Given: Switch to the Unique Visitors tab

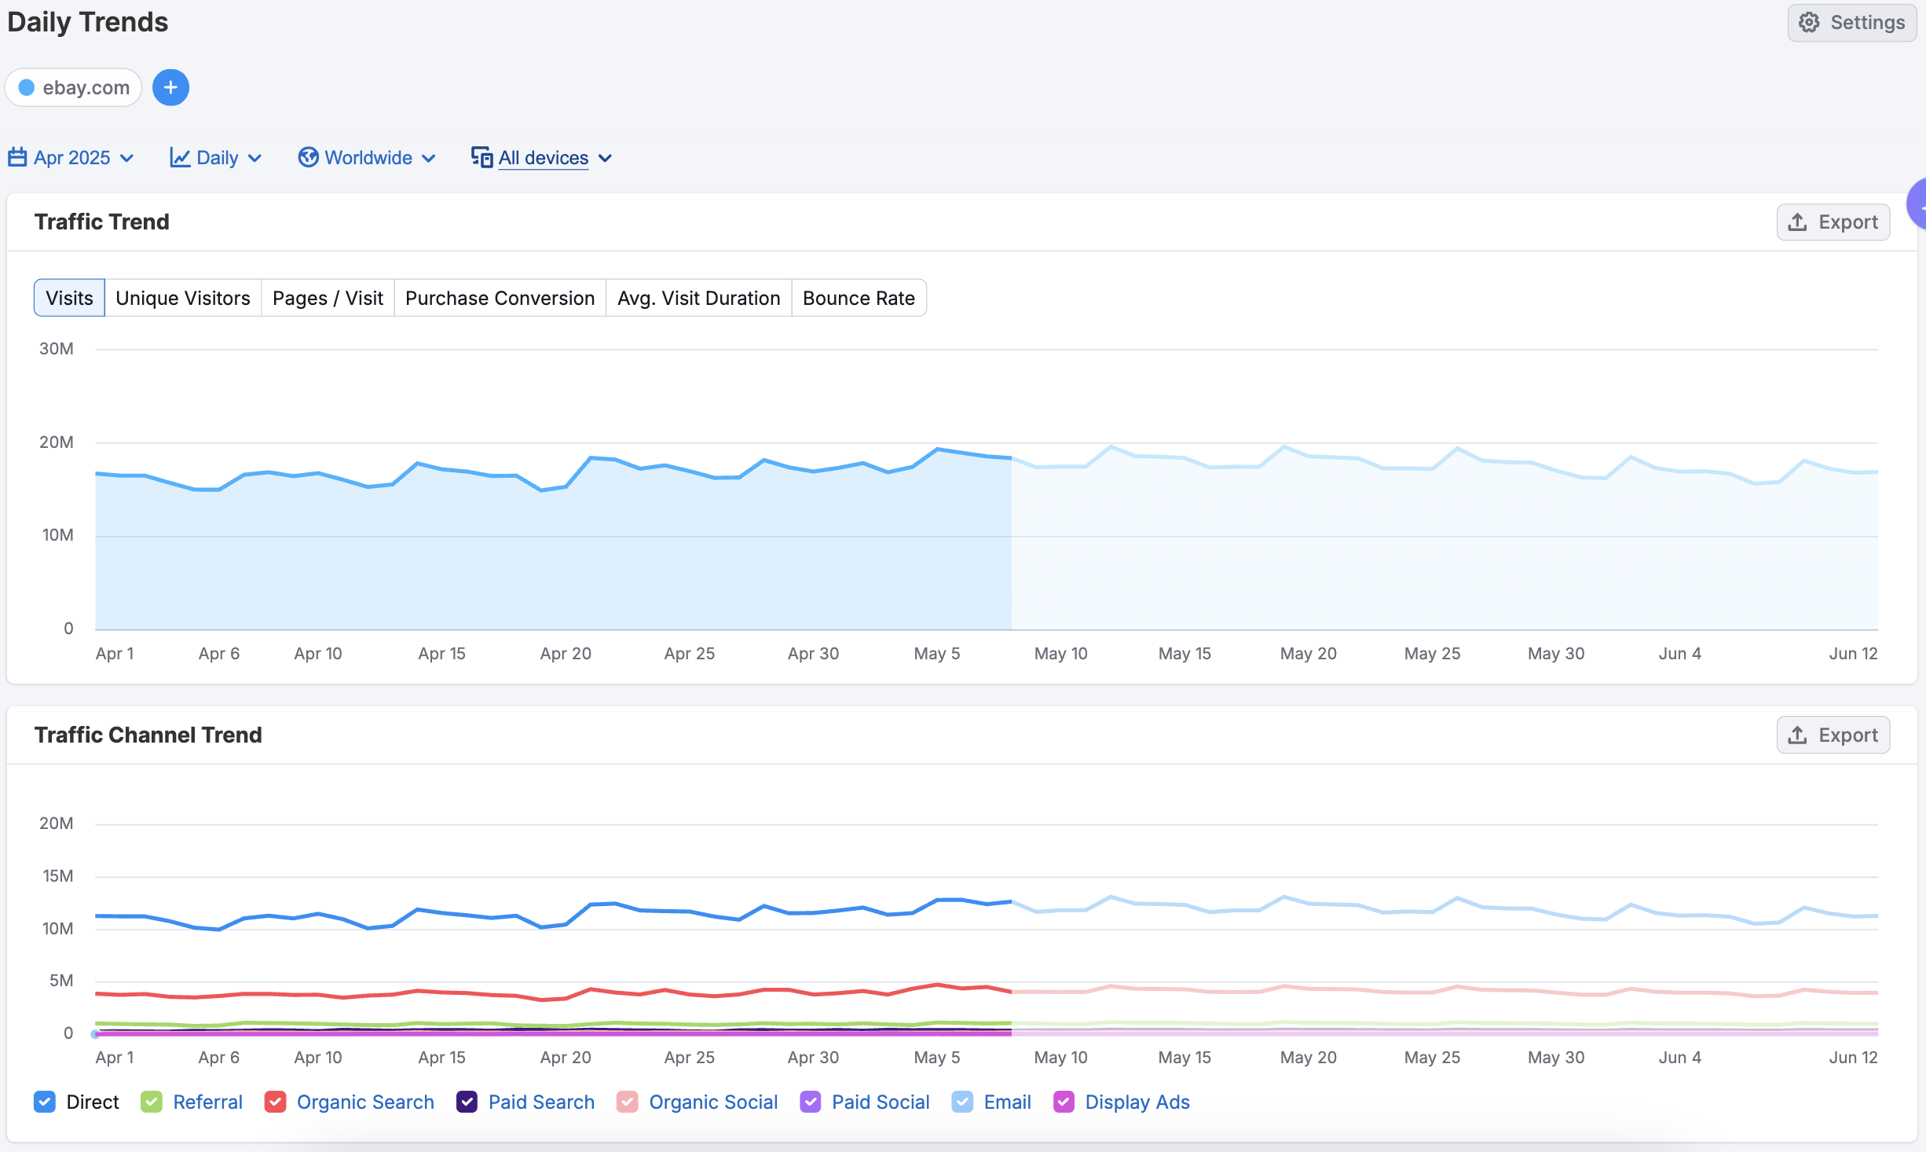Looking at the screenshot, I should (182, 298).
